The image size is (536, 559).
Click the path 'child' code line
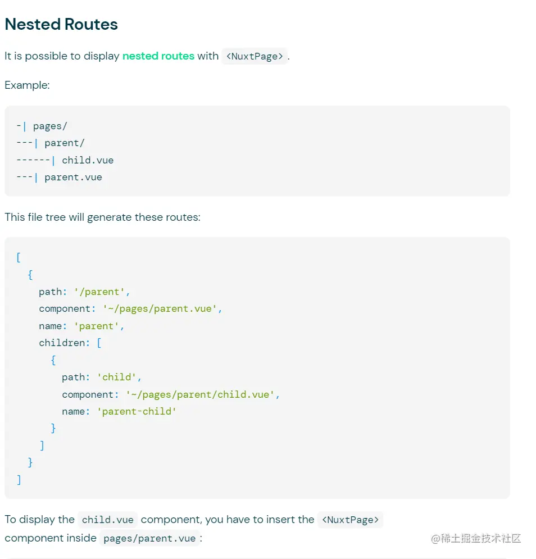point(102,377)
